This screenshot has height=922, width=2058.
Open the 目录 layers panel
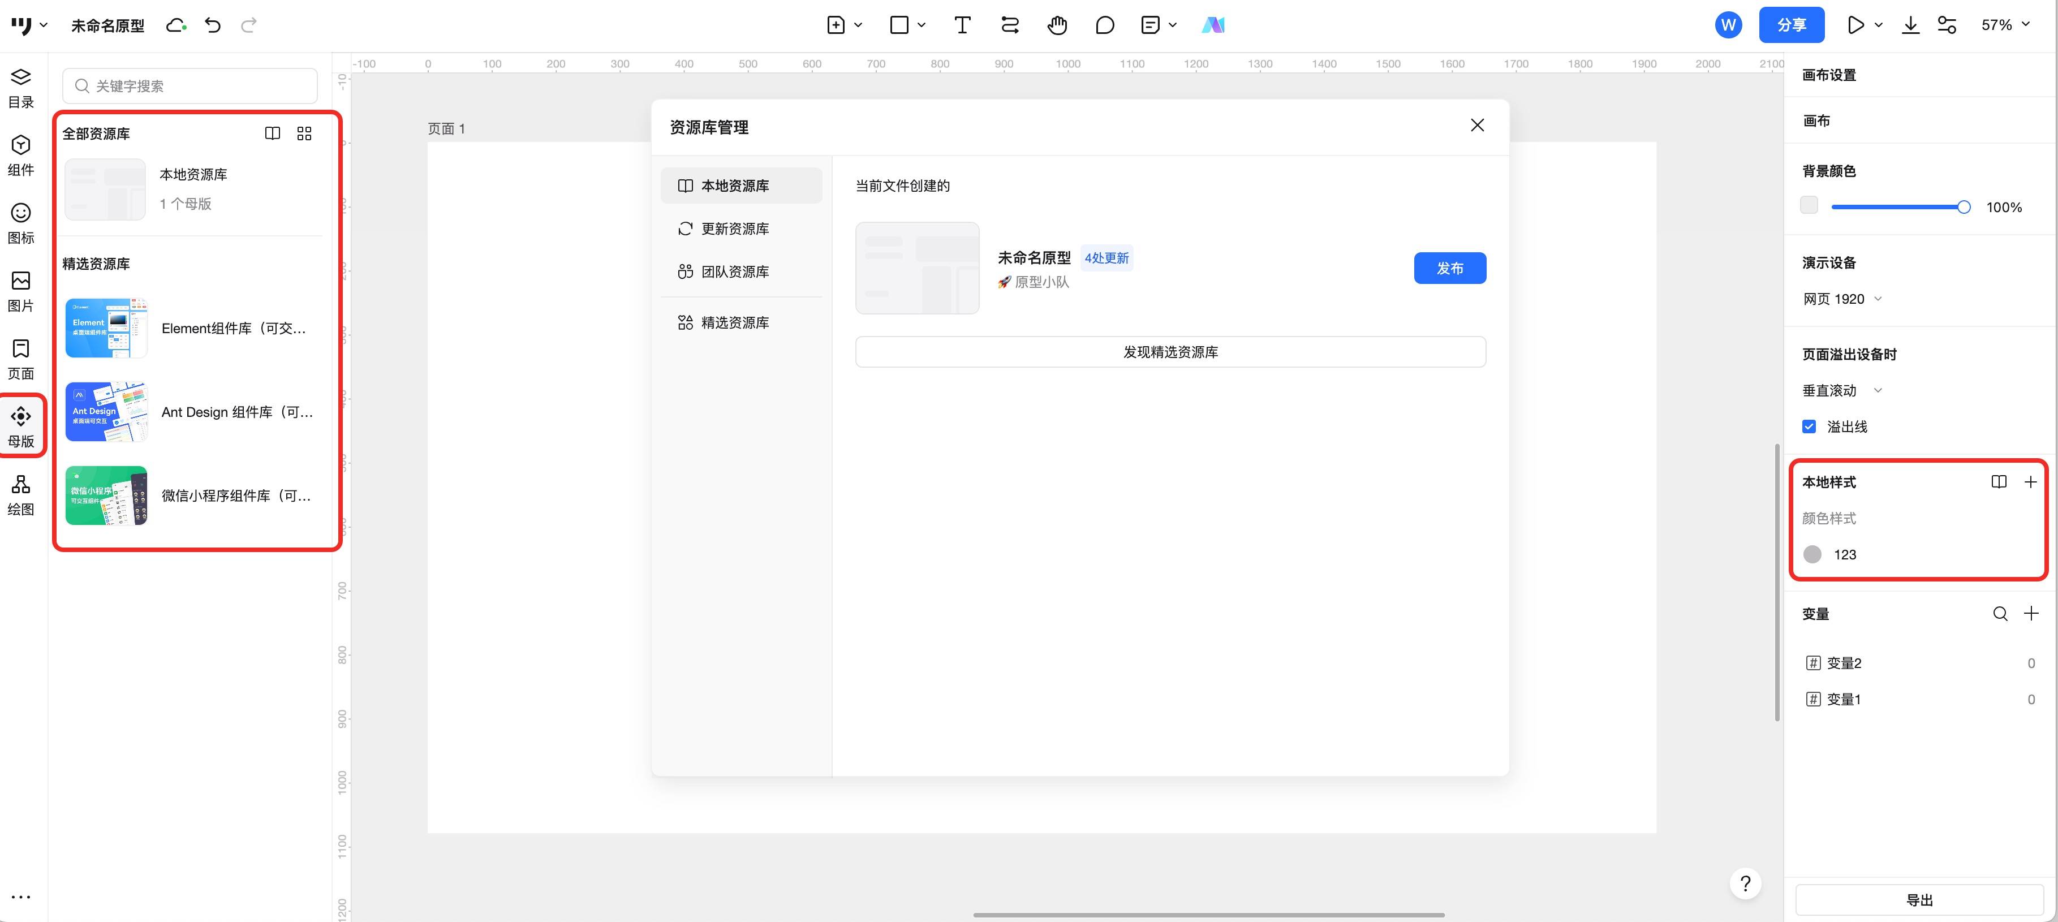21,88
